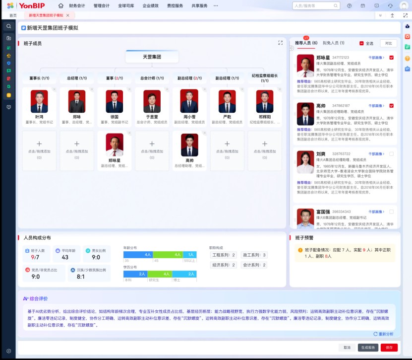Select 周小雪 member photo card
This screenshot has width=412, height=360.
189,107
